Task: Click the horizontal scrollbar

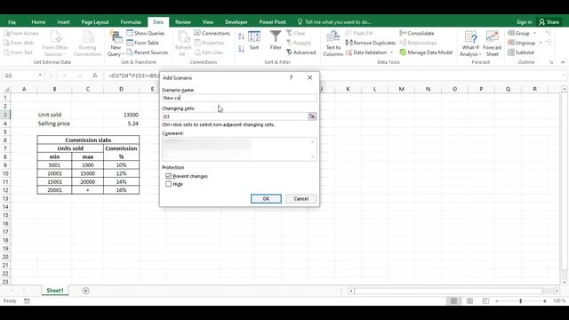Action: pyautogui.click(x=448, y=291)
